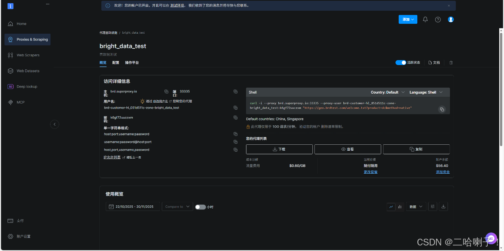
Task: Click the 添加资金 link
Action: point(442,172)
